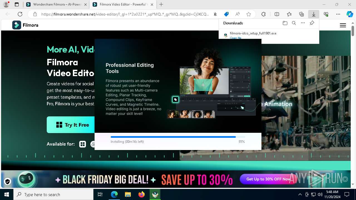This screenshot has height=200, width=356.
Task: Click the Open file link
Action: [x=235, y=38]
